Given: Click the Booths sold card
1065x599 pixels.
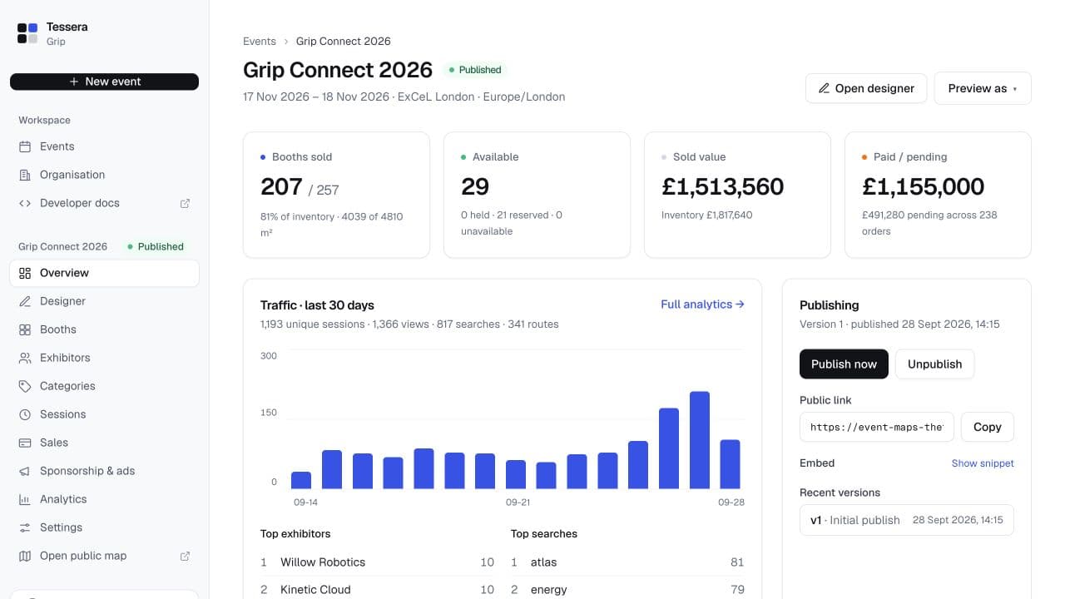Looking at the screenshot, I should point(336,195).
